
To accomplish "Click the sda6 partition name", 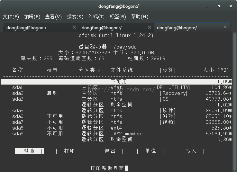I will [x=18, y=116].
